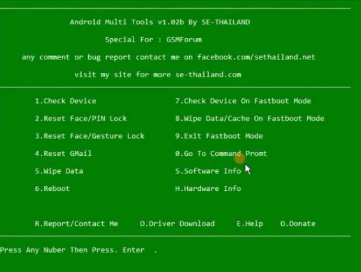Screen dimensions: 361x272
Task: Select '8.Wipe Data/Cache On Fastboot Mode'
Action: click(x=250, y=119)
